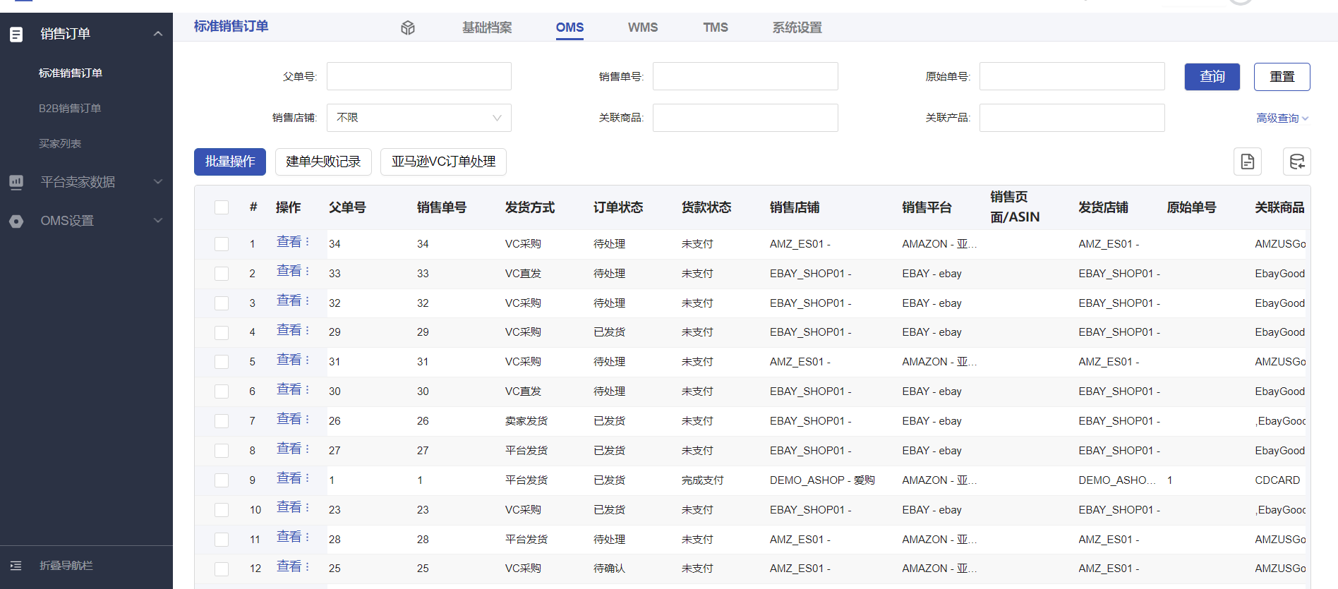The height and width of the screenshot is (589, 1338).
Task: Open the cube icon in top navigation
Action: pyautogui.click(x=408, y=28)
